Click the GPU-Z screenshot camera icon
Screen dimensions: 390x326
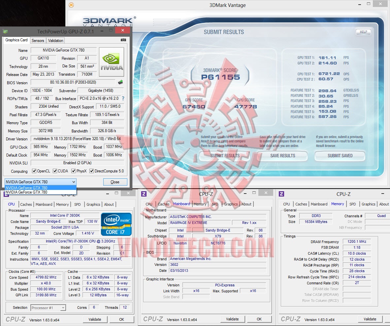(123, 40)
